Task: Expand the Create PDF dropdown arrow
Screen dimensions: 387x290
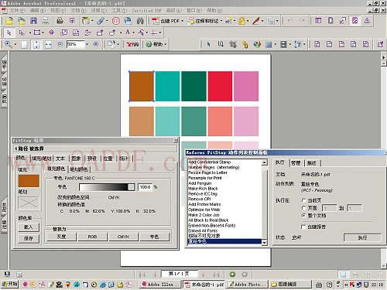Action: [x=183, y=21]
